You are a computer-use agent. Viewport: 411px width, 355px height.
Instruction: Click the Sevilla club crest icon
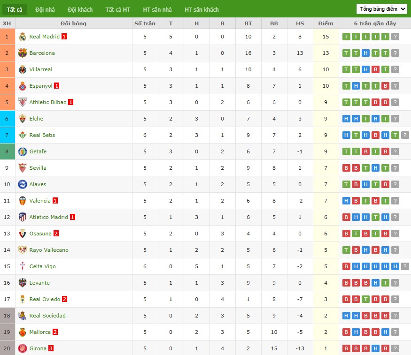pyautogui.click(x=23, y=168)
